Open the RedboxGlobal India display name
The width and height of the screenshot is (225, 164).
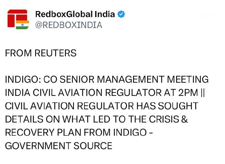(75, 14)
